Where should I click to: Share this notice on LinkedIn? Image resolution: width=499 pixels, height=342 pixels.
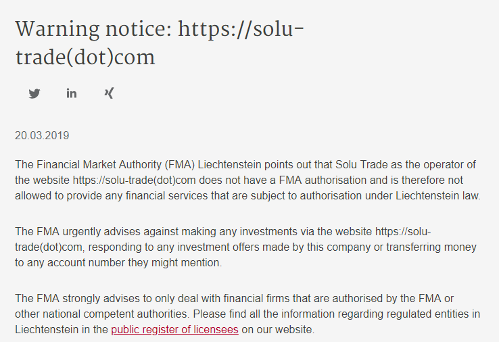pyautogui.click(x=72, y=93)
